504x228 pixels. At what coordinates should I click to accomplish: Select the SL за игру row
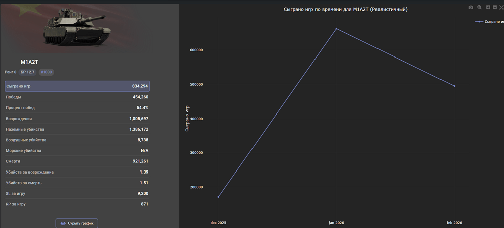tap(77, 193)
